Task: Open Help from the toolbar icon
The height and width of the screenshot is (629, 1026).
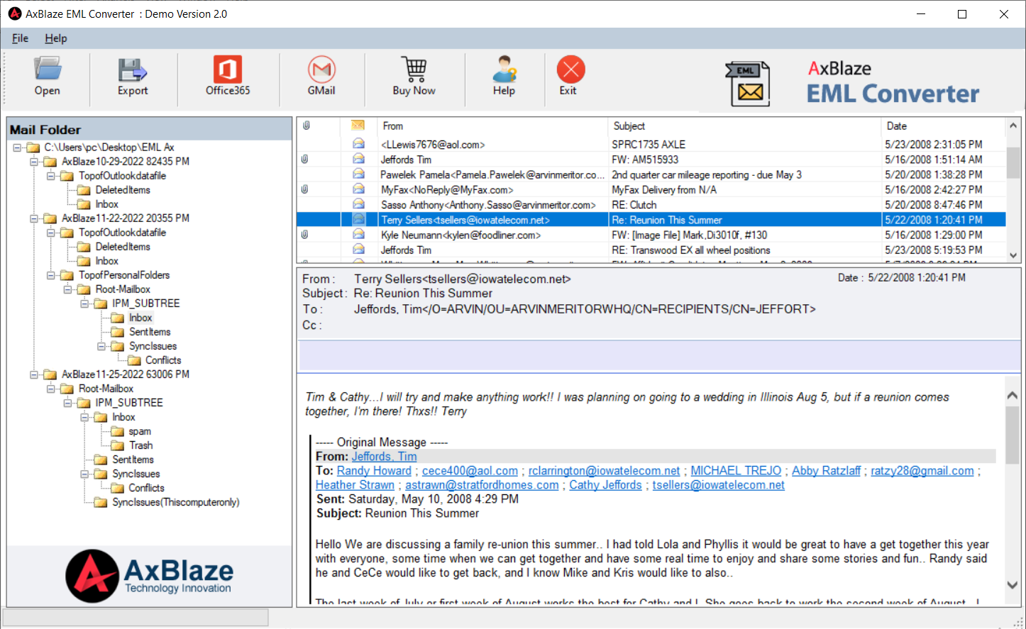Action: 504,69
